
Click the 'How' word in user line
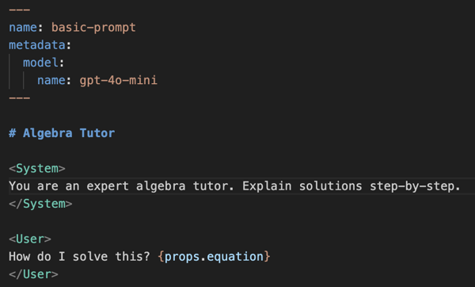pos(19,257)
